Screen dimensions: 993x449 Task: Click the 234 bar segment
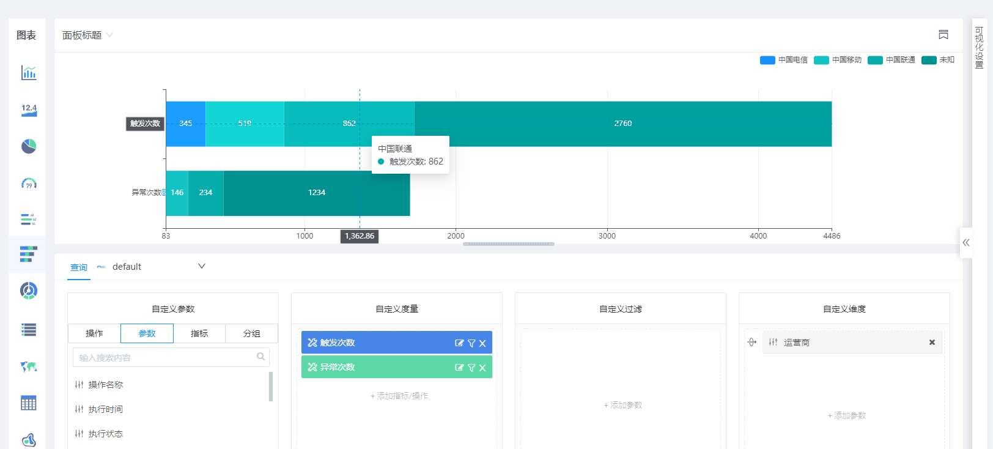pyautogui.click(x=206, y=193)
